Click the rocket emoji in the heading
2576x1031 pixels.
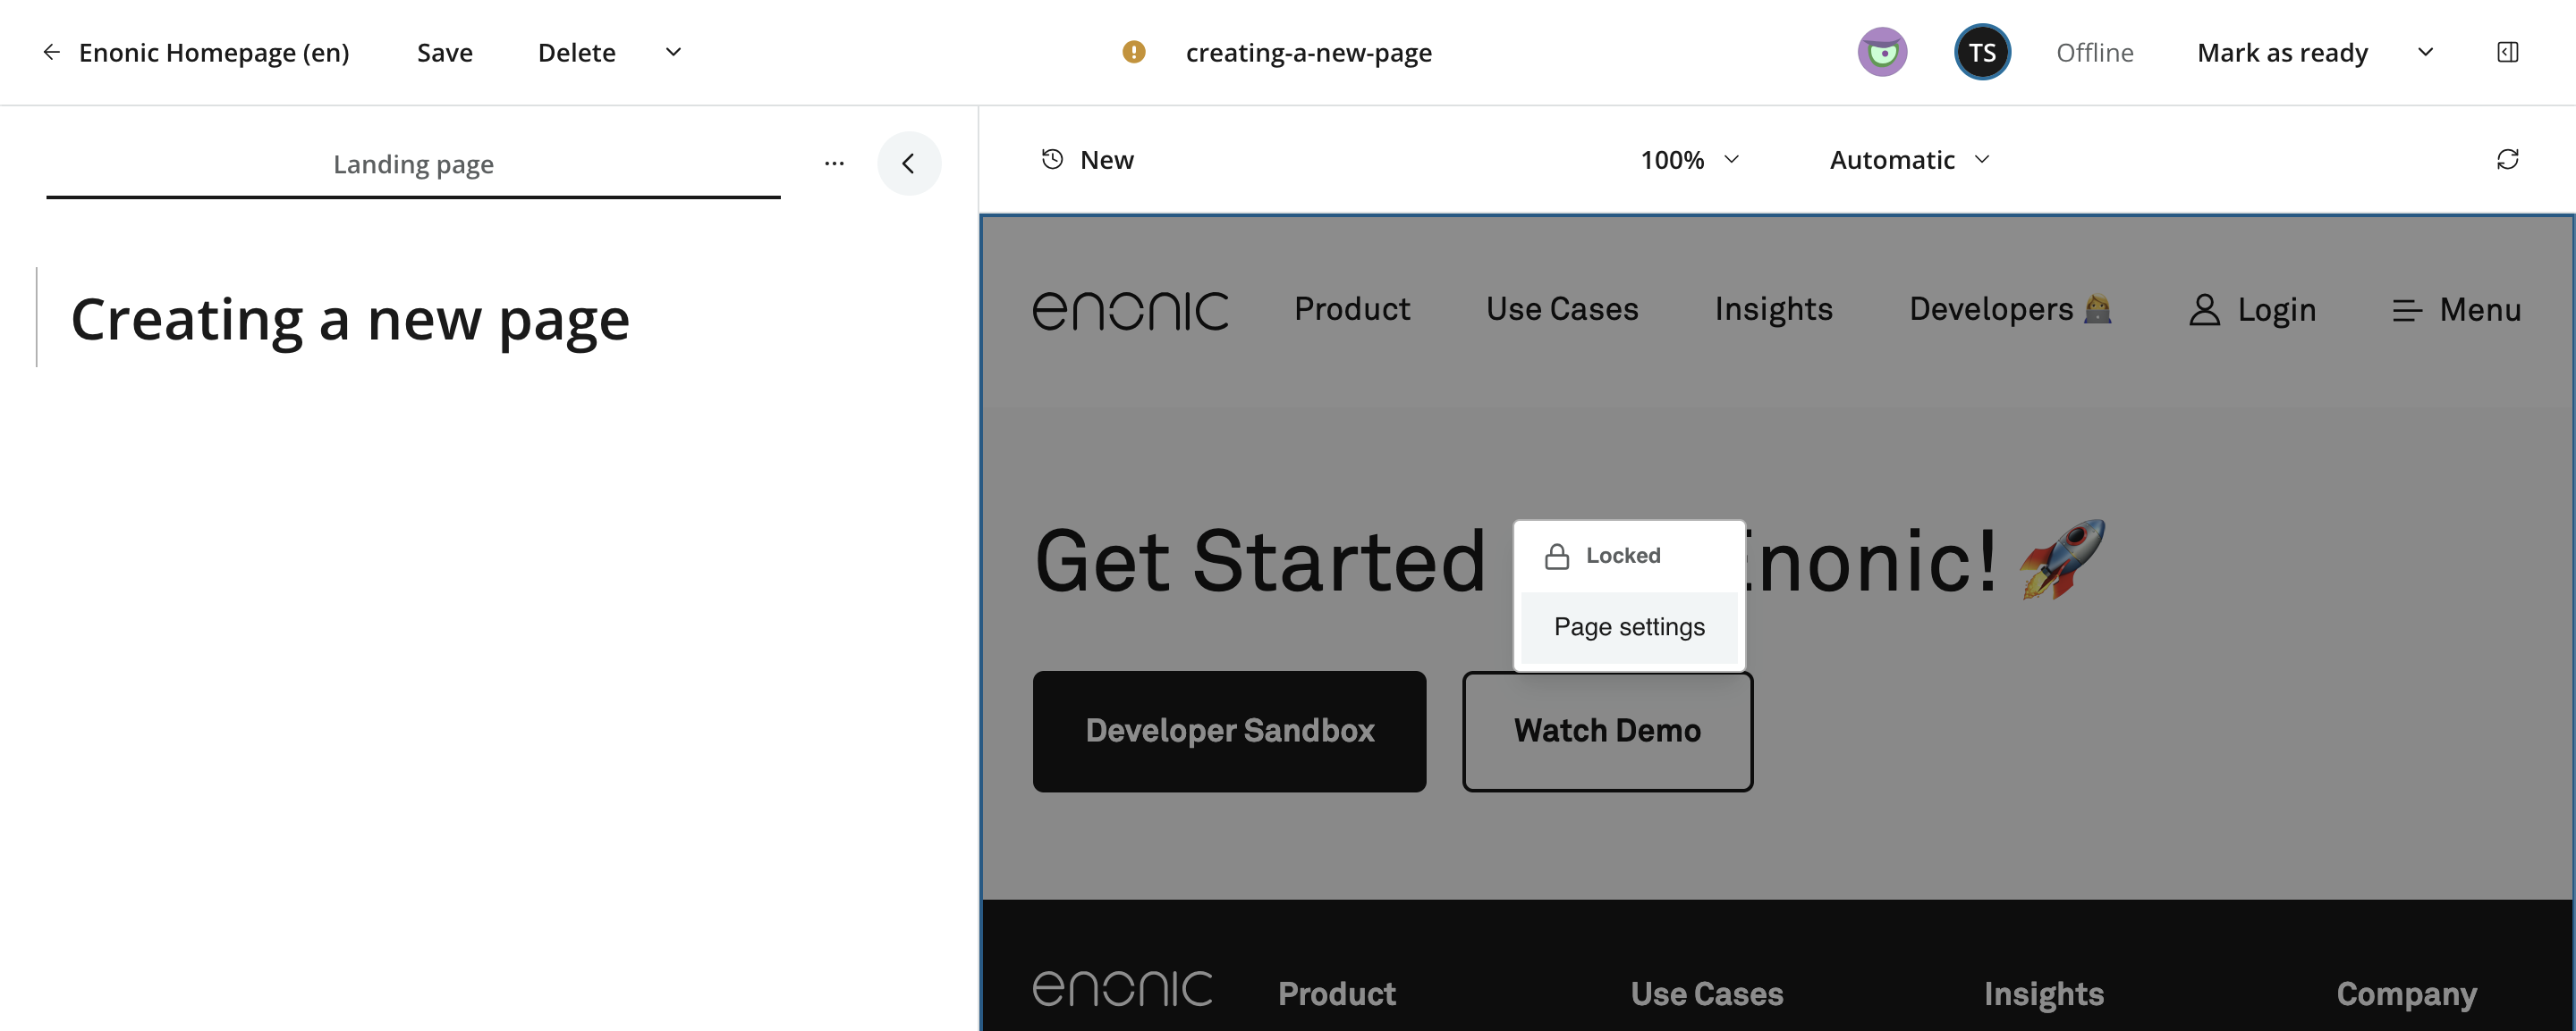click(2062, 559)
